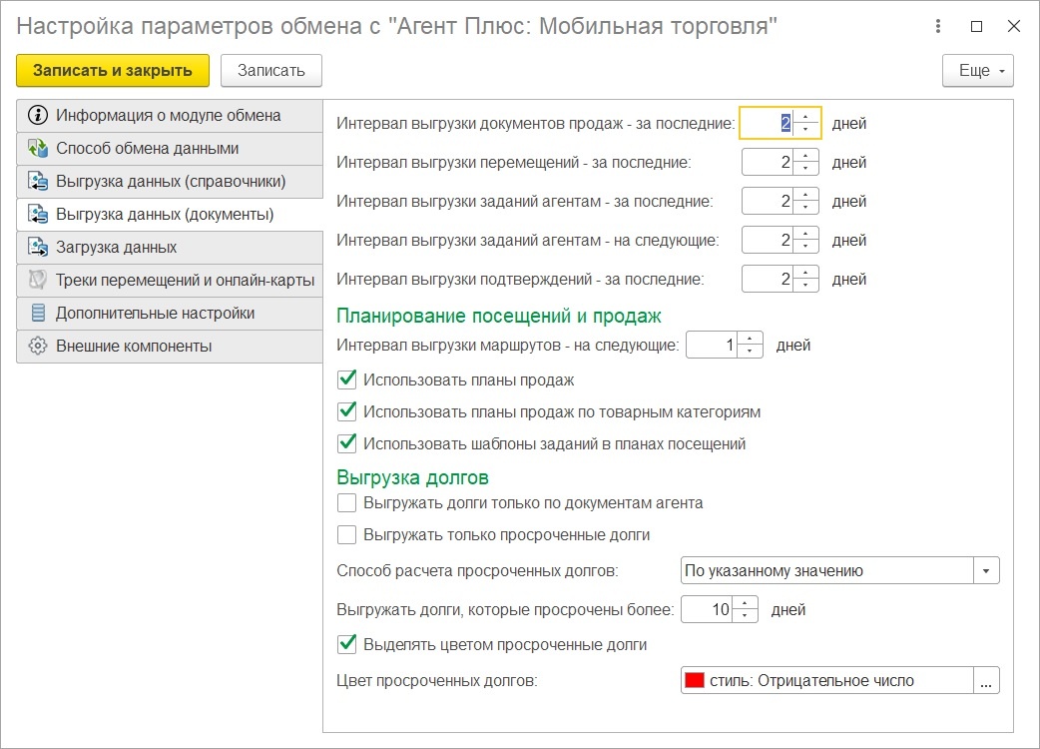Click заданий агентам на следующие value field
Image resolution: width=1040 pixels, height=749 pixels.
pos(768,240)
